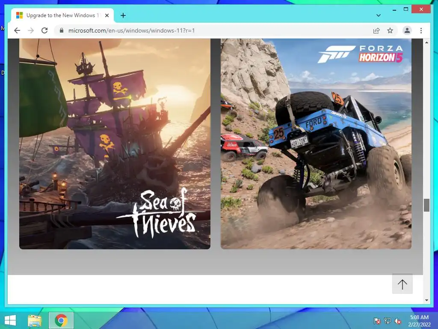
Task: Launch File Explorer from taskbar
Action: click(35, 320)
